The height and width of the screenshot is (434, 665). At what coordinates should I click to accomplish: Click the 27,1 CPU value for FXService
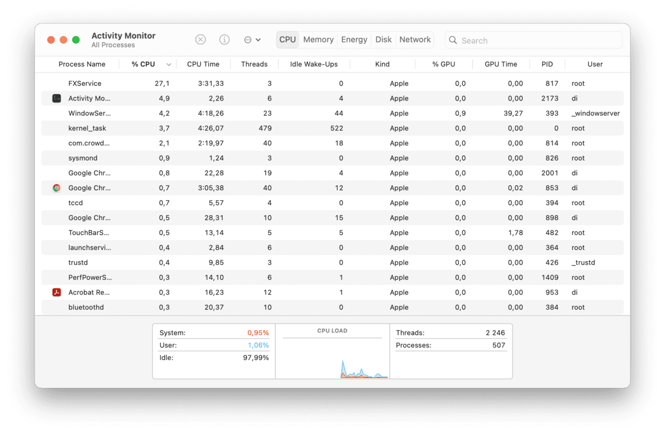coord(162,84)
